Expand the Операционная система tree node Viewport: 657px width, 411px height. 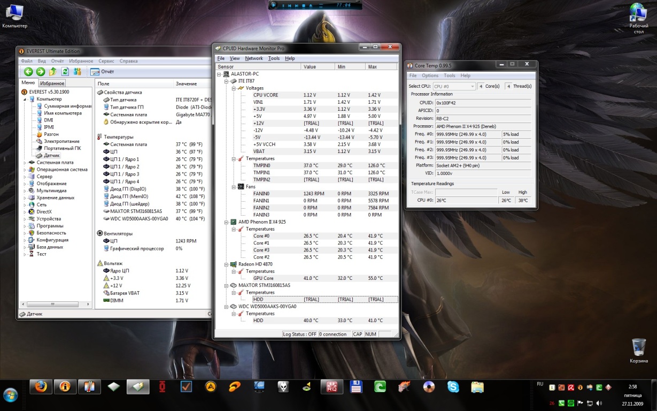(24, 170)
